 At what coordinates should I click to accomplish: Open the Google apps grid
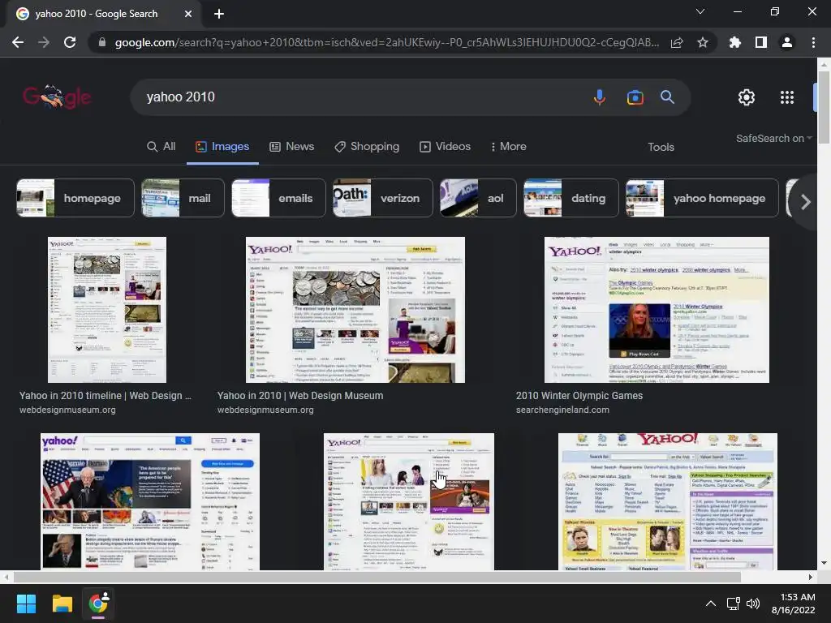[787, 97]
